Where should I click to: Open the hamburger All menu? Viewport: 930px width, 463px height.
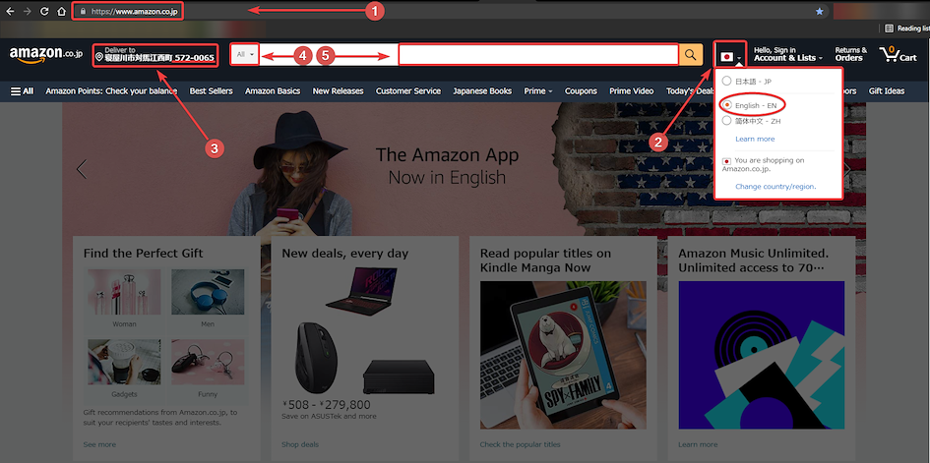pyautogui.click(x=22, y=91)
